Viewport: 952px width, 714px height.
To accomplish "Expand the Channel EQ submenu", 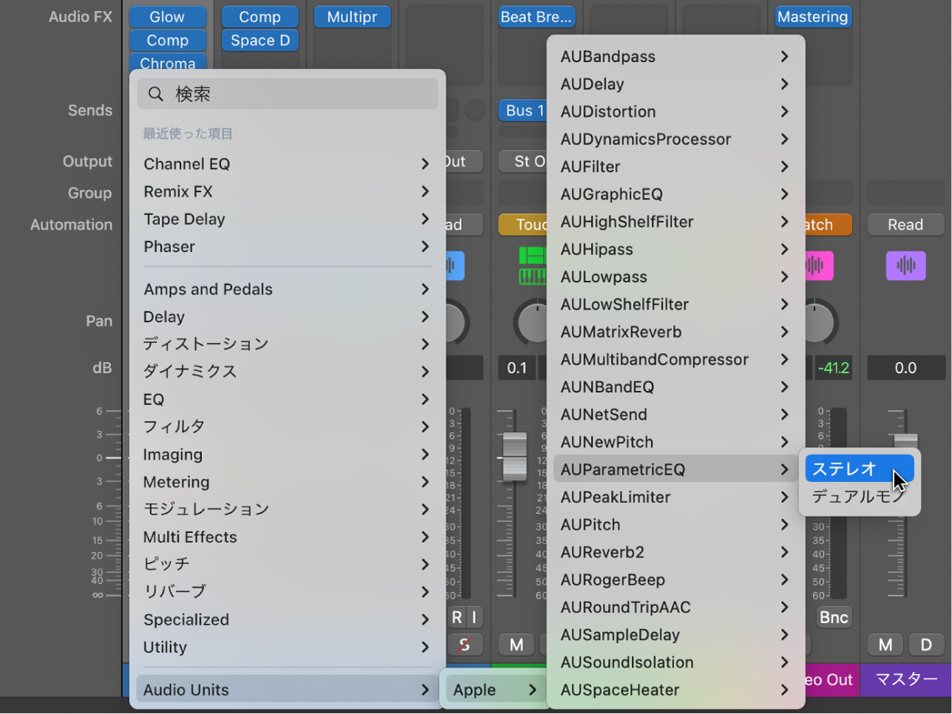I will (x=287, y=163).
